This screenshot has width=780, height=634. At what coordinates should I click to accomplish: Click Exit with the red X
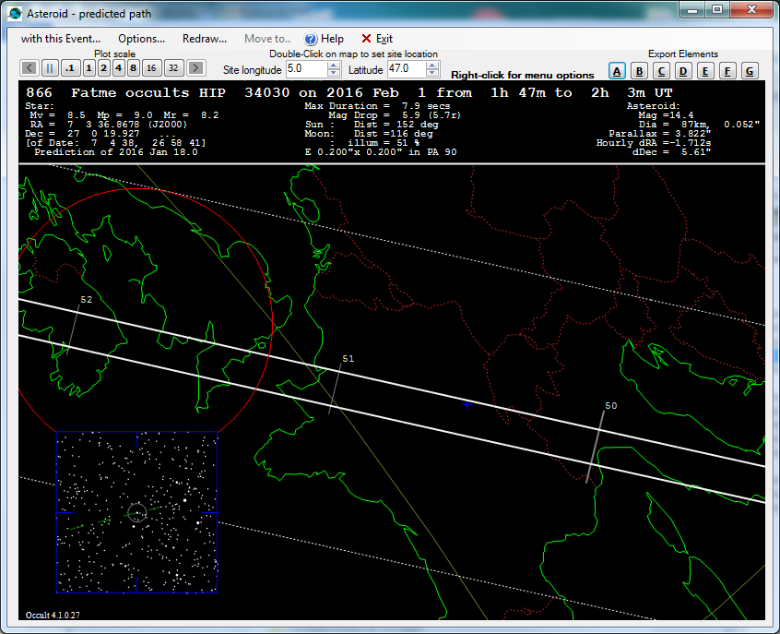click(376, 39)
